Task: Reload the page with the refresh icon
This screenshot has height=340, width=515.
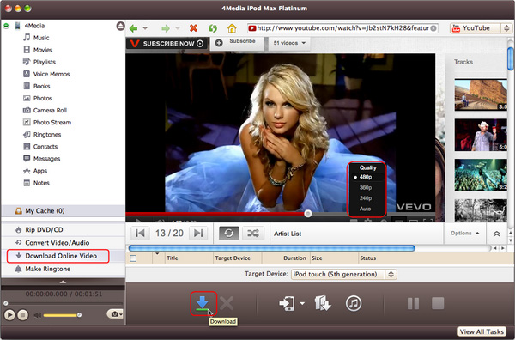Action: pyautogui.click(x=213, y=28)
